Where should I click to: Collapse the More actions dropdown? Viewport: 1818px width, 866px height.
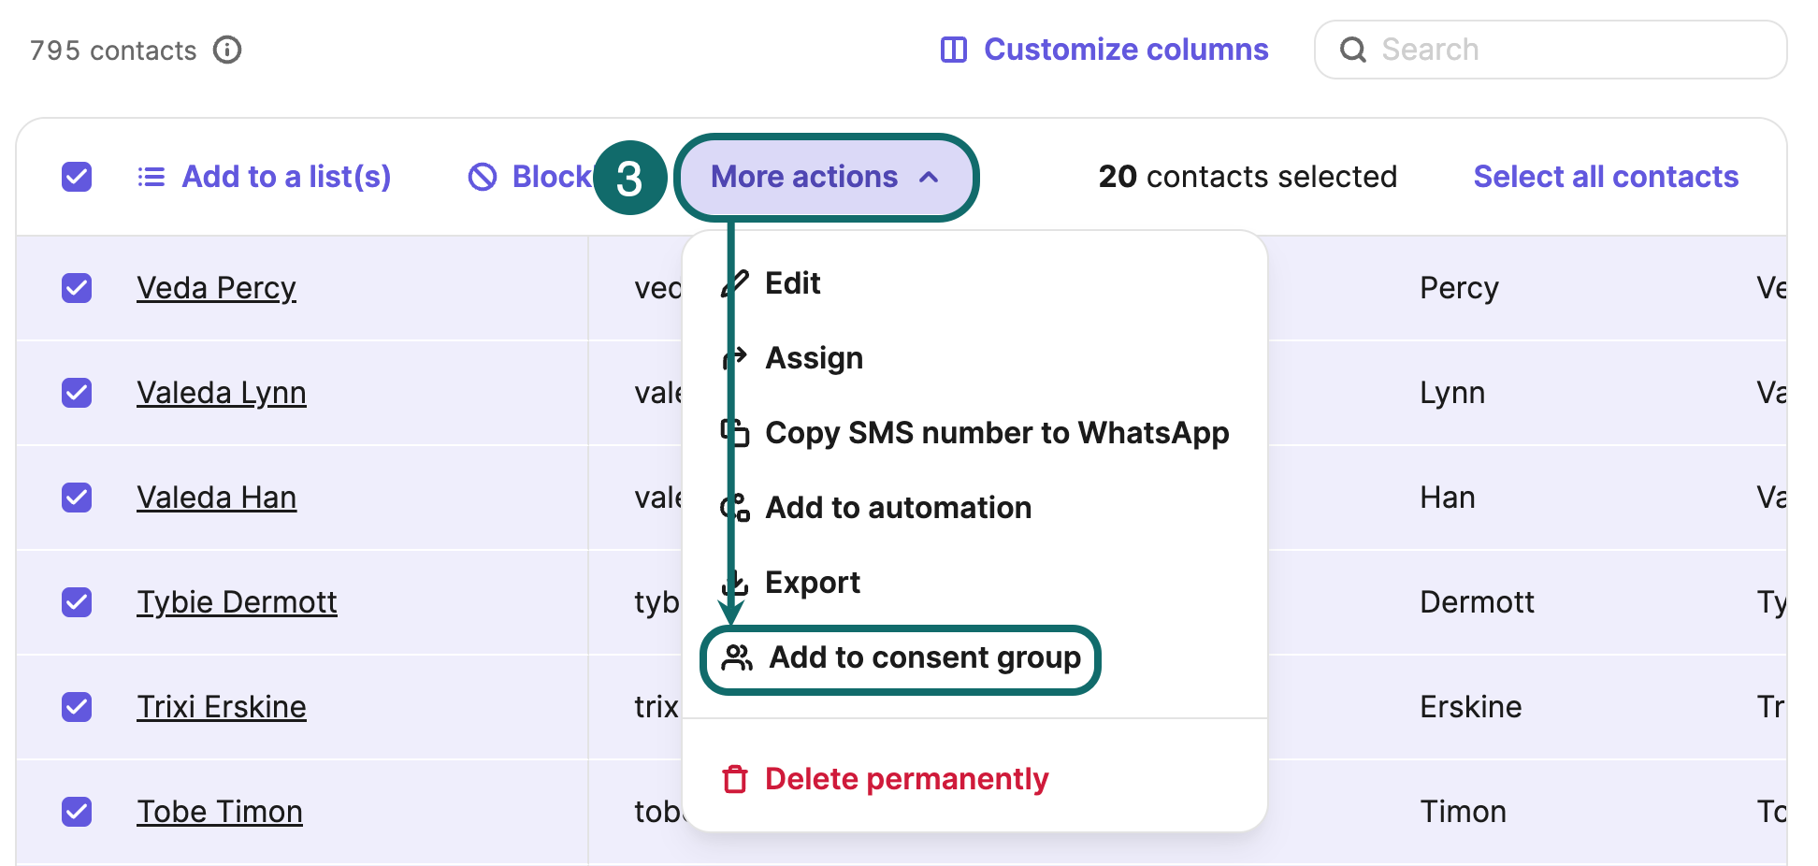tap(826, 177)
